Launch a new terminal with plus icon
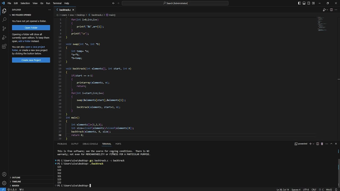This screenshot has width=340, height=191. (310, 144)
